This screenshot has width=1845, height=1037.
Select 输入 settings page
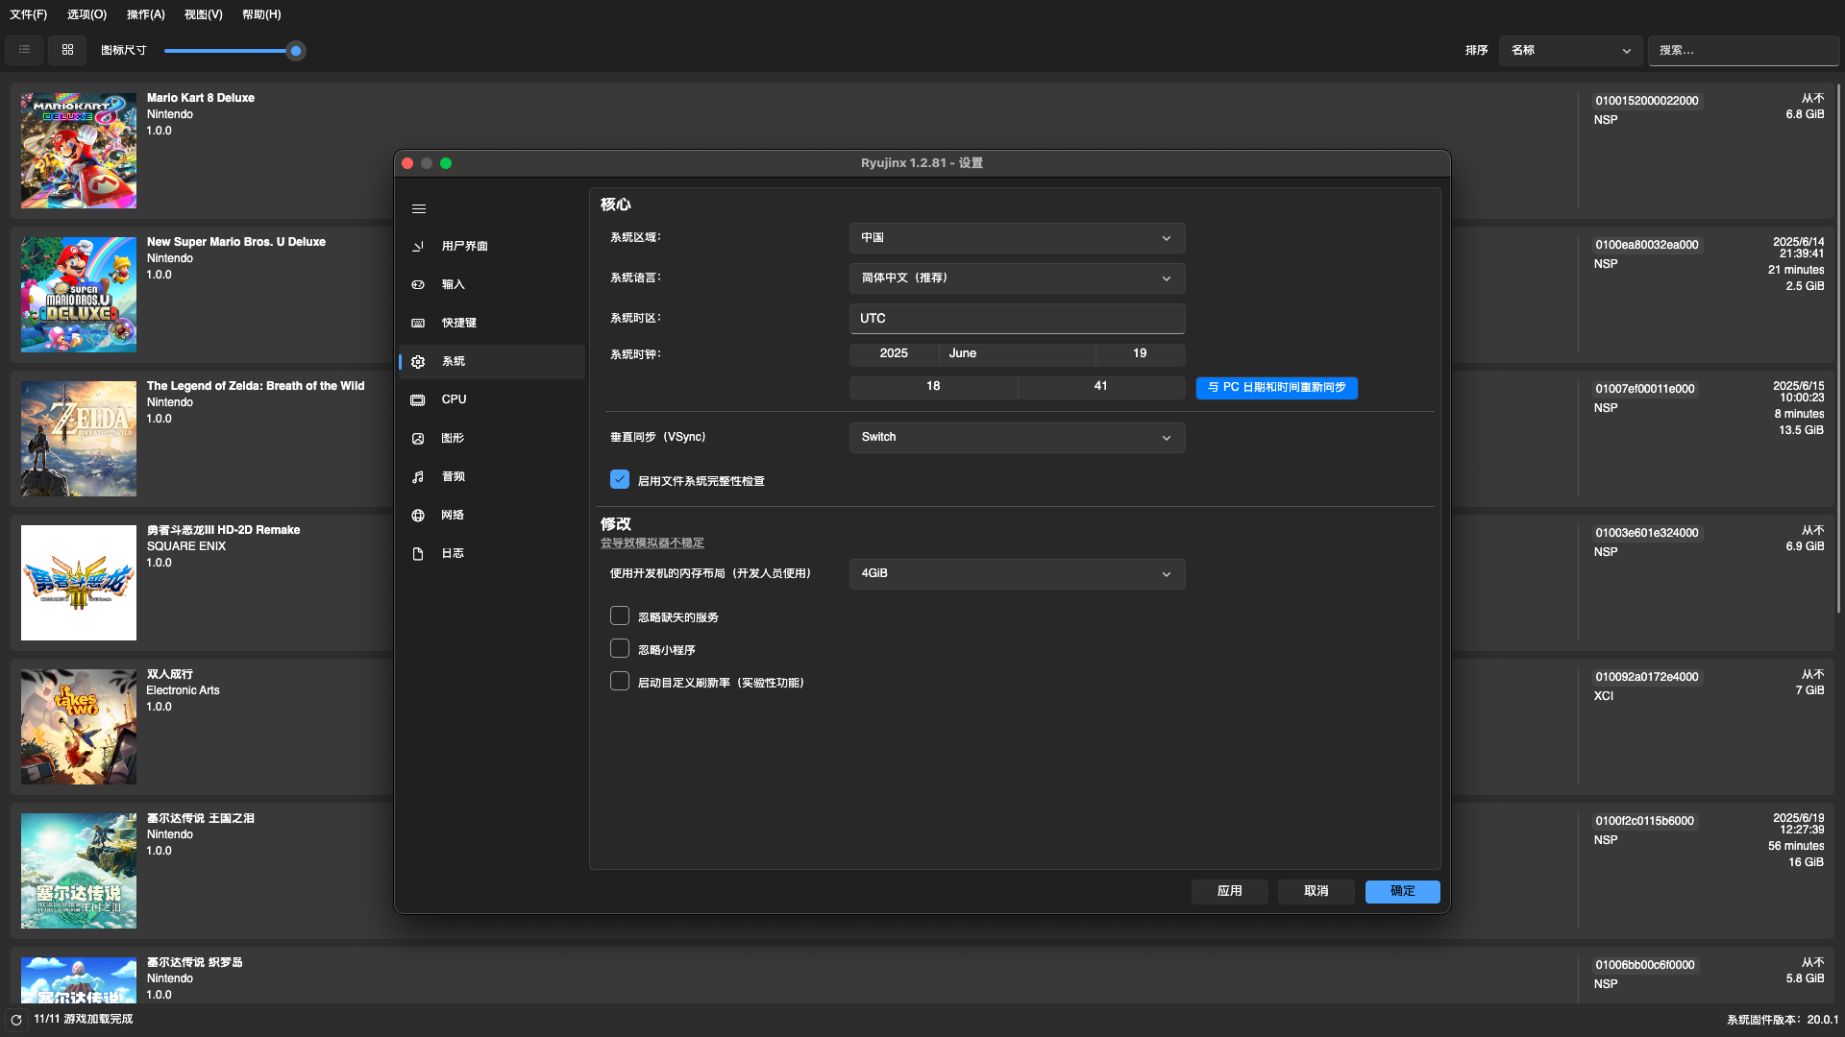coord(492,285)
